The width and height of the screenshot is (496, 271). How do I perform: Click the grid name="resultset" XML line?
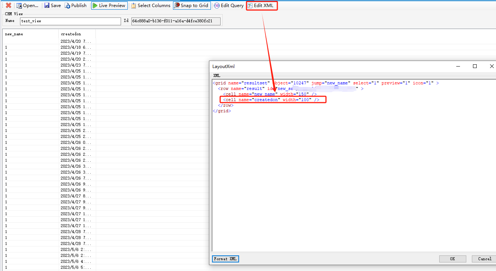(326, 83)
